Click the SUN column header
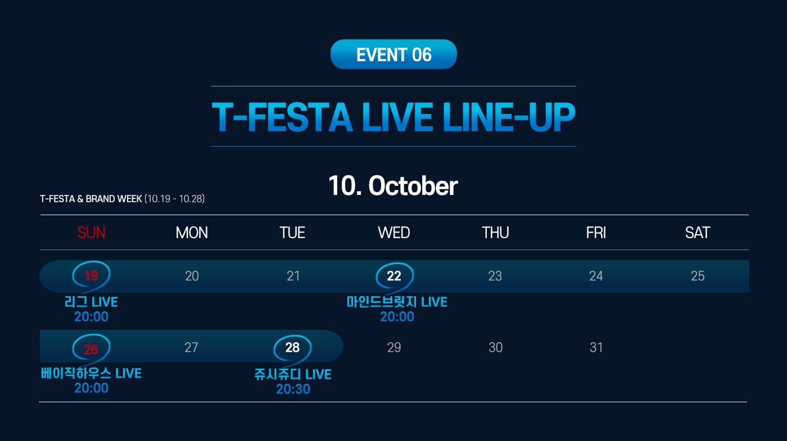Viewport: 787px width, 441px height. coord(91,233)
